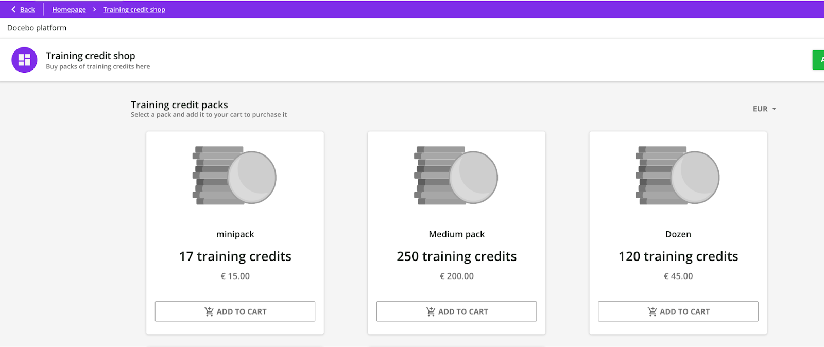This screenshot has width=824, height=347.
Task: Go to Homepage breadcrumb link
Action: coord(68,9)
